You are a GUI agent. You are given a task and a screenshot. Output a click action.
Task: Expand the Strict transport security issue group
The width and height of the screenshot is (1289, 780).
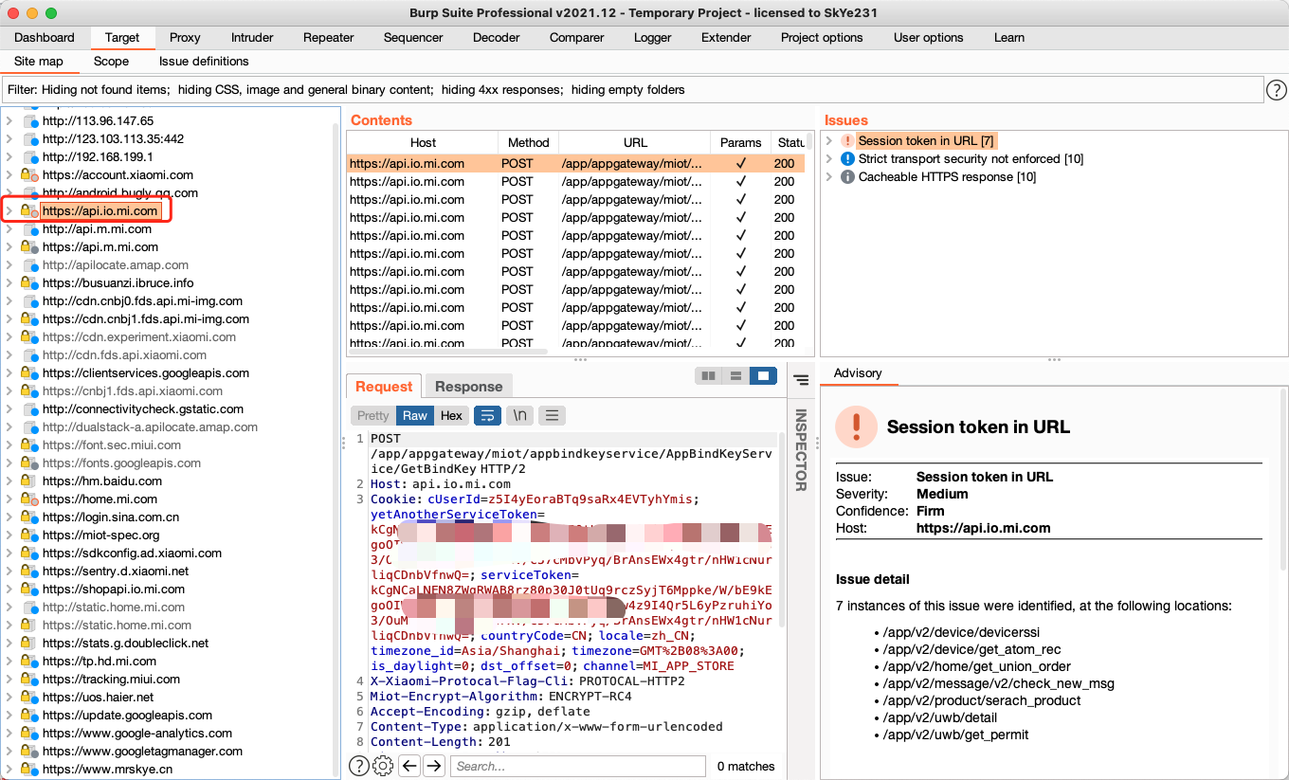(x=829, y=159)
